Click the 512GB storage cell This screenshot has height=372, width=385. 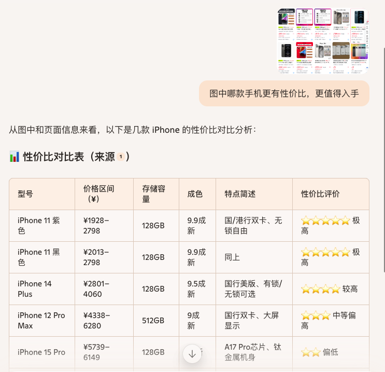[156, 321]
